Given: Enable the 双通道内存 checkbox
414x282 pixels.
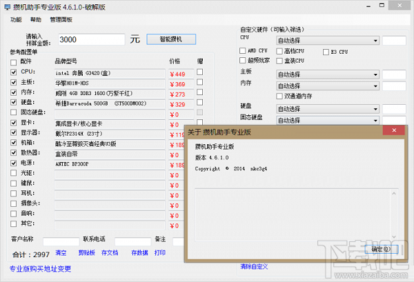Looking at the screenshot, I should tap(279, 97).
